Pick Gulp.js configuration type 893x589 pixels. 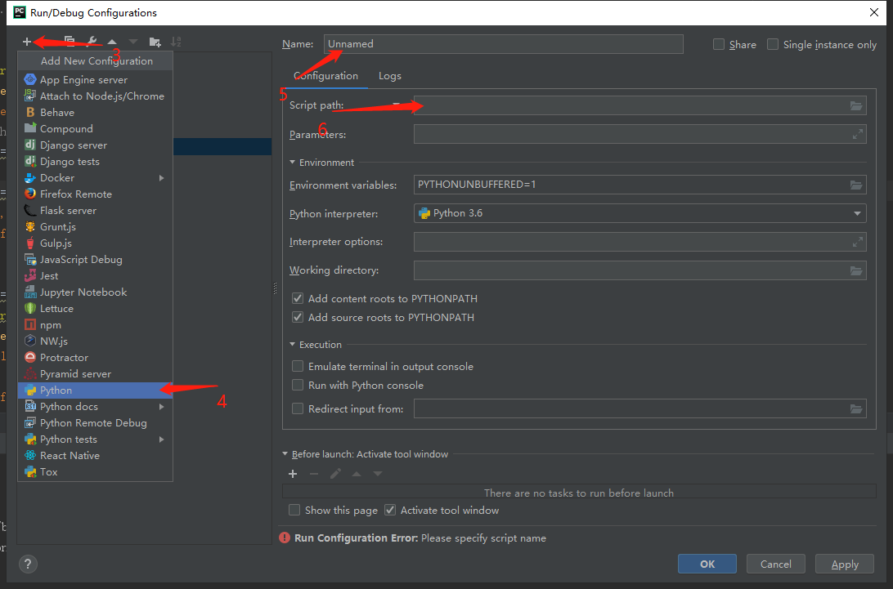(x=95, y=243)
